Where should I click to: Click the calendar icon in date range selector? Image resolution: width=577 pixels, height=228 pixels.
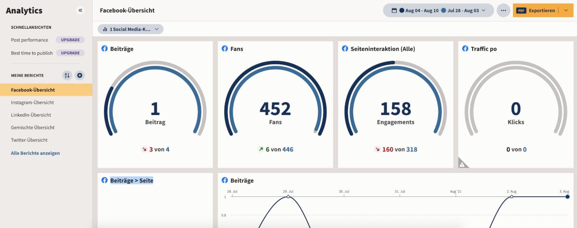[394, 10]
